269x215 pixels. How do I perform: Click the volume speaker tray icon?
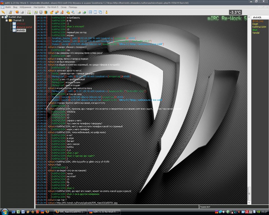coord(224,212)
